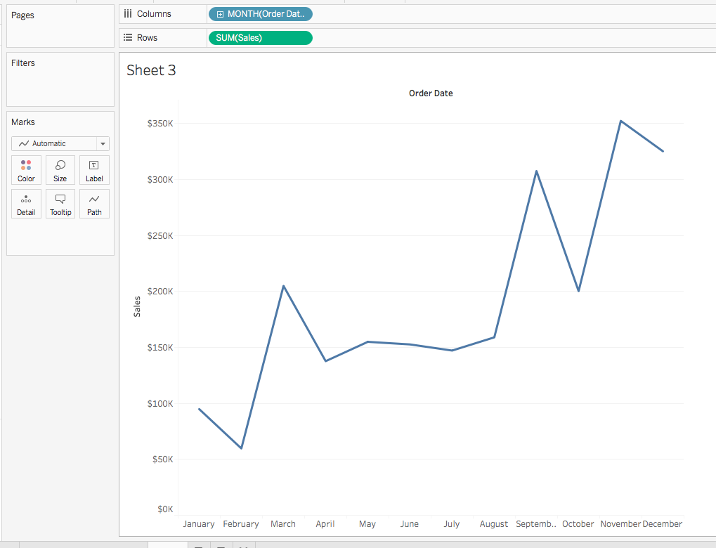
Task: Click the Size marks button
Action: click(60, 170)
